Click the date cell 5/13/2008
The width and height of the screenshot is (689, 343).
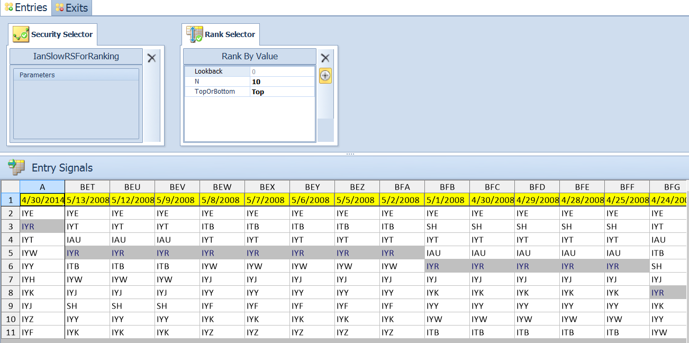click(x=87, y=200)
